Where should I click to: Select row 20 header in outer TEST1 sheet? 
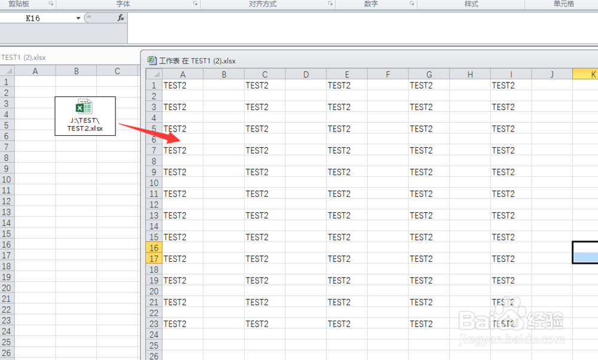(x=7, y=288)
